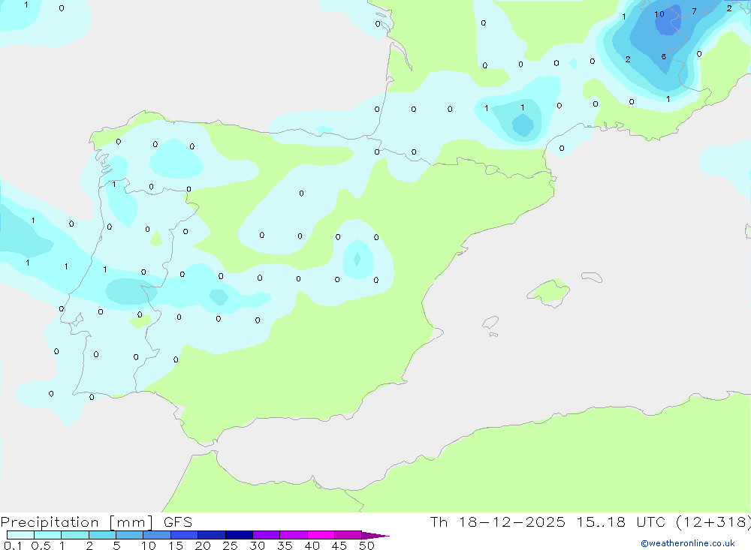The height and width of the screenshot is (550, 751).
Task: Click the '6' precipitation value on the map
Action: tap(663, 56)
